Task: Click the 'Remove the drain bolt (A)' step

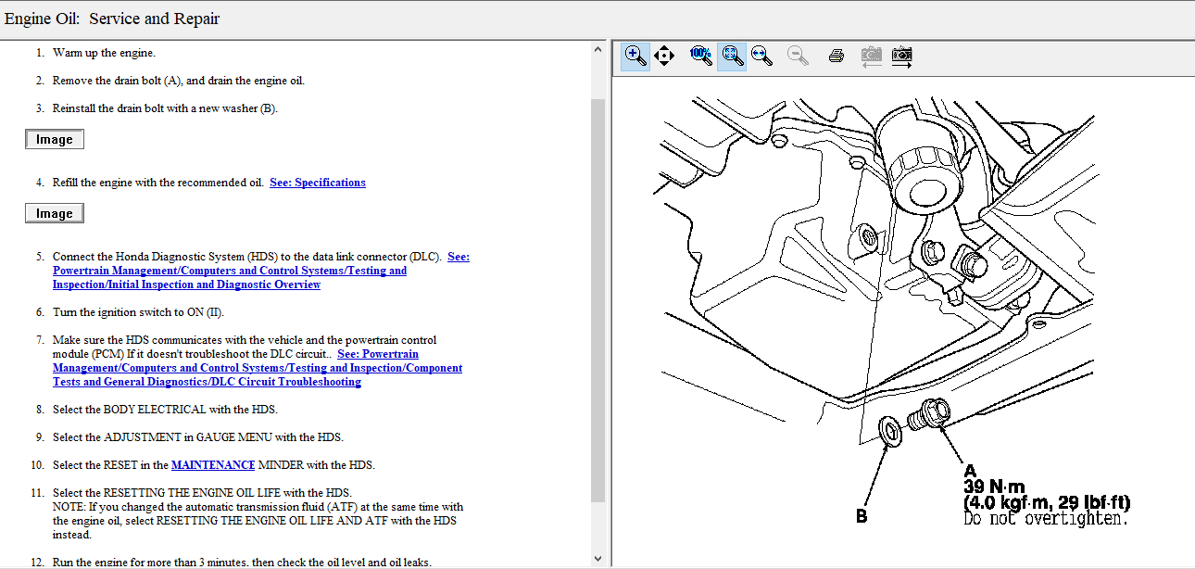Action: pyautogui.click(x=179, y=81)
